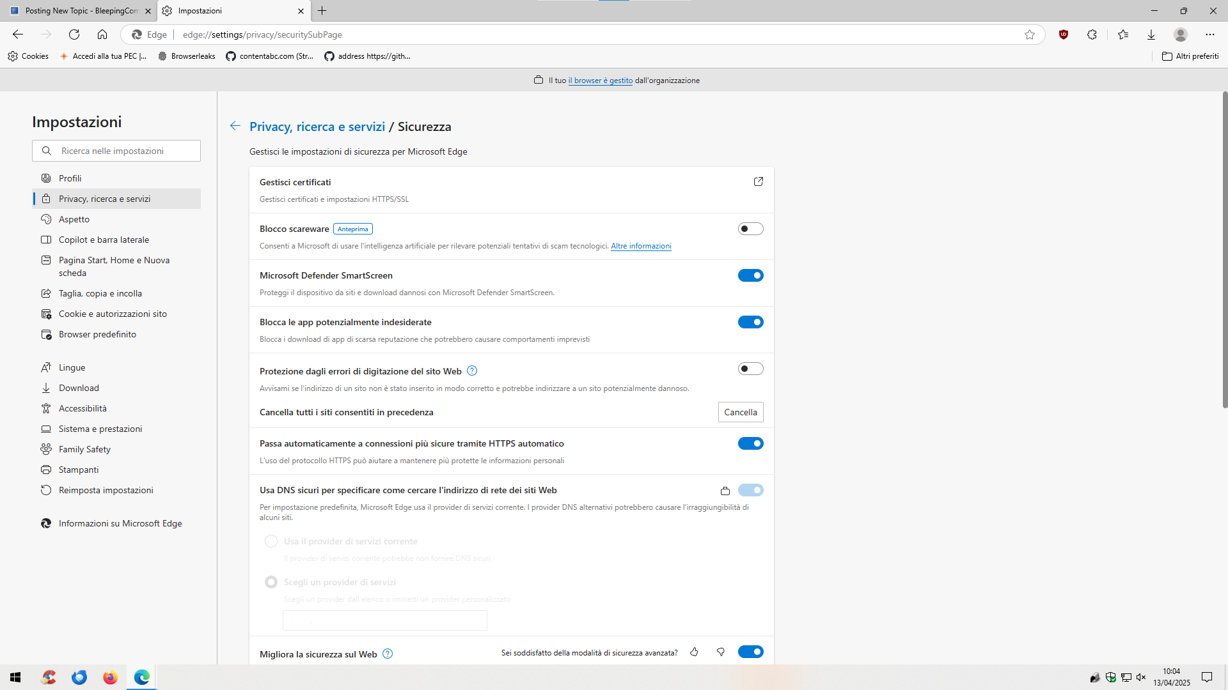Open Copilot e barra laterale settings
The height and width of the screenshot is (690, 1228).
(x=116, y=240)
